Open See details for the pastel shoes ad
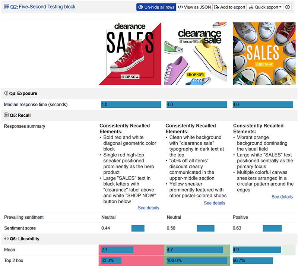298x266 pixels. tap(215, 203)
